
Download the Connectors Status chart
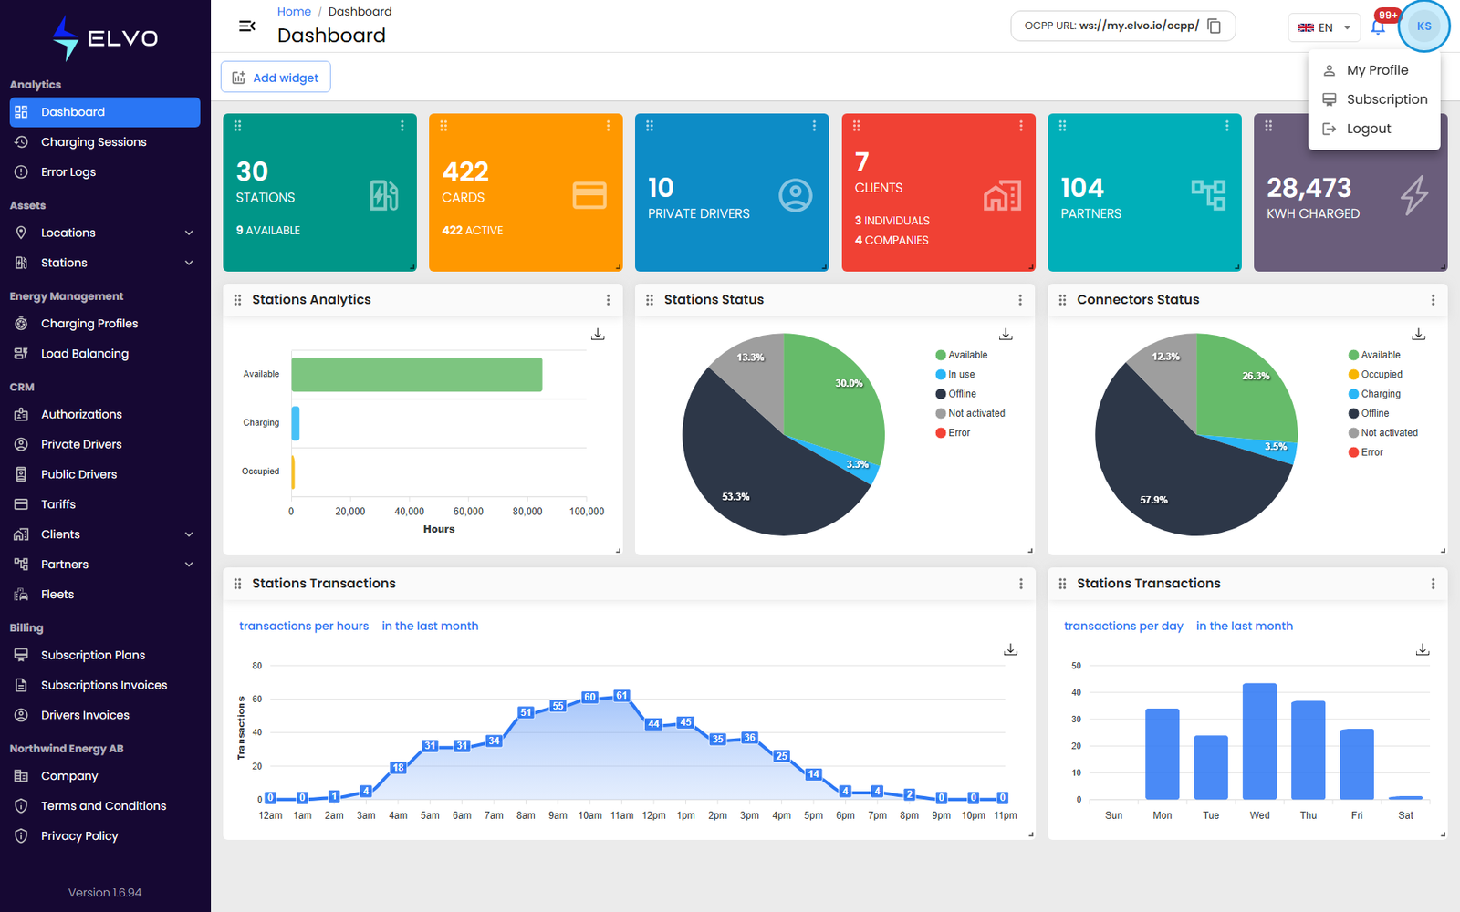pyautogui.click(x=1419, y=335)
